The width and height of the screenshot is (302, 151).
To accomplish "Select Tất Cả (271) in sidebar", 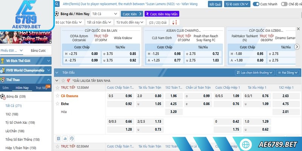I will (14, 106).
